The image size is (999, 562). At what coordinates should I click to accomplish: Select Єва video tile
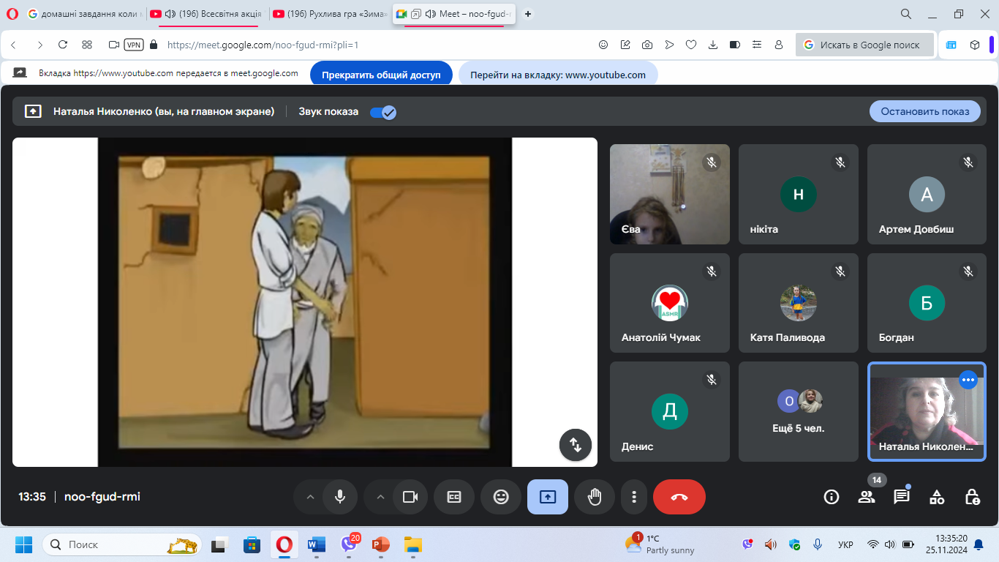[670, 194]
